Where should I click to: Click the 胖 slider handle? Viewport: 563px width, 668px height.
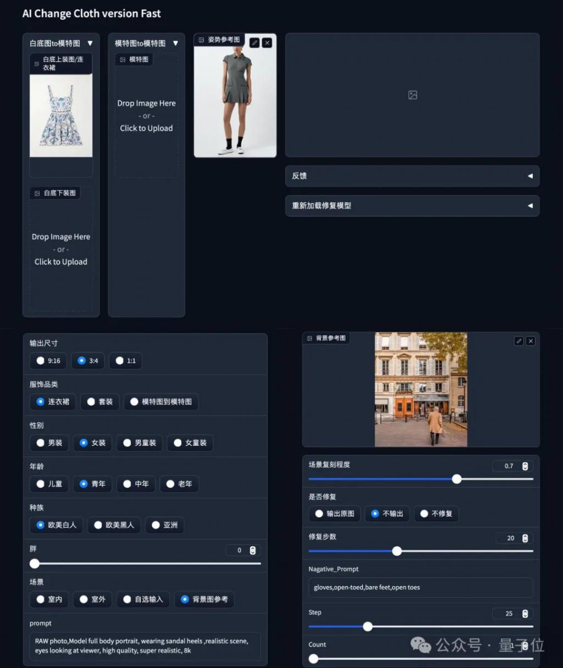click(35, 564)
